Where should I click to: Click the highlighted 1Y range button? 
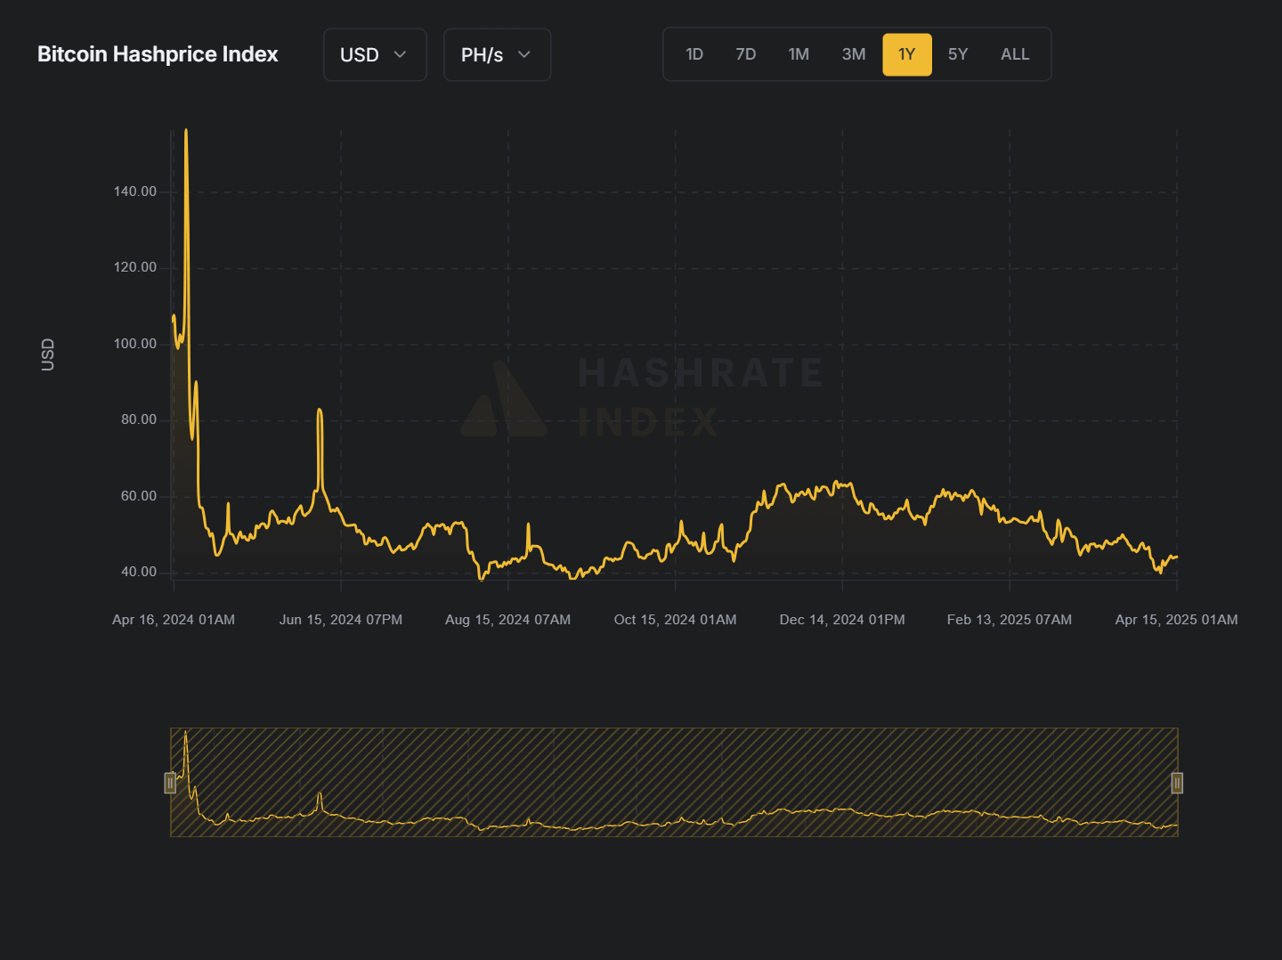906,54
